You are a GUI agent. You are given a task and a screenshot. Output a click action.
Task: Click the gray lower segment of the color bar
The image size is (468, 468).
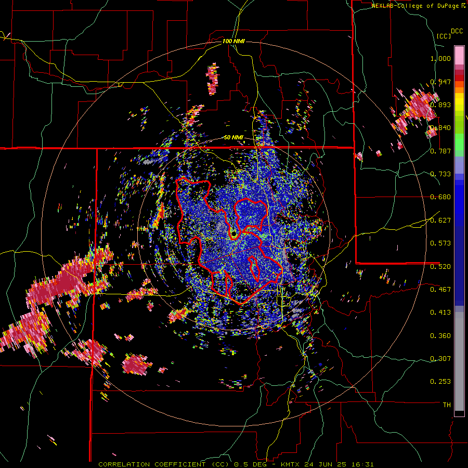coord(459,361)
